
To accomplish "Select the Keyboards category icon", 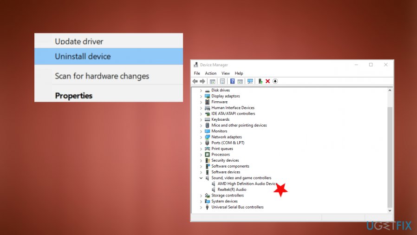I will (x=208, y=120).
